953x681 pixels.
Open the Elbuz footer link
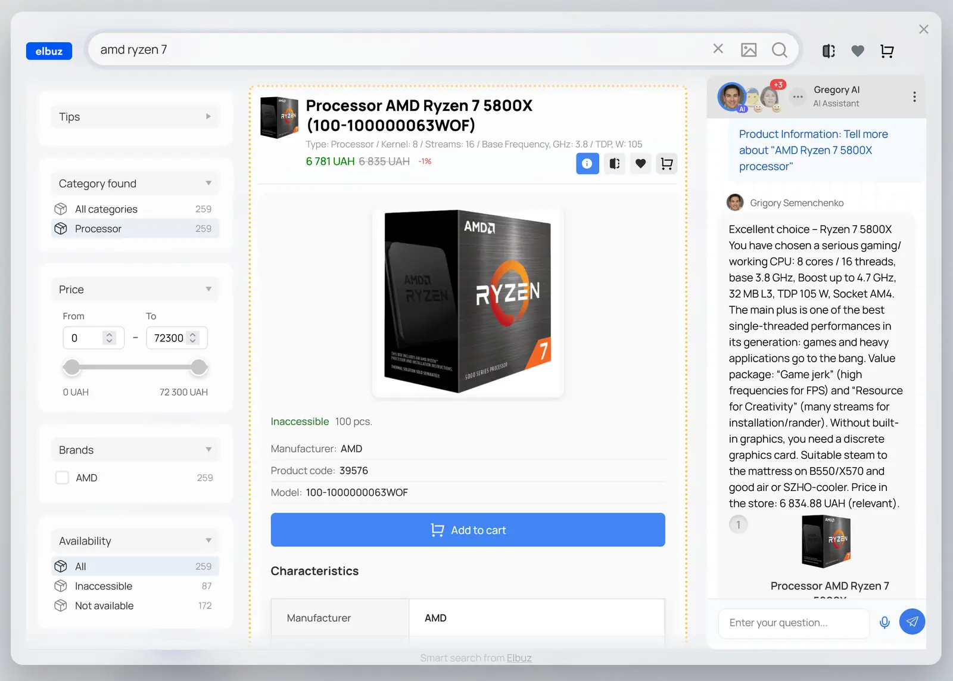(519, 658)
